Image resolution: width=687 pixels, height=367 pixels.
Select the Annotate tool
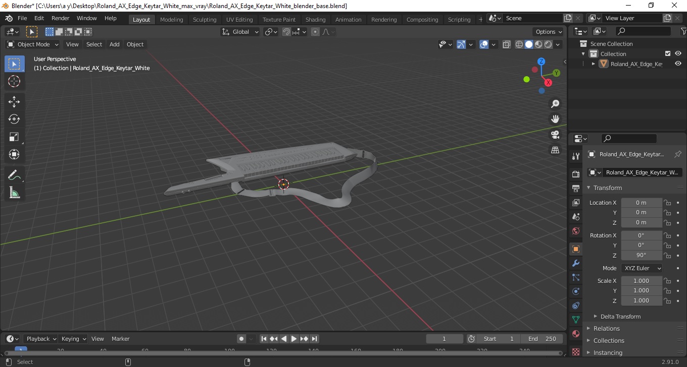14,175
